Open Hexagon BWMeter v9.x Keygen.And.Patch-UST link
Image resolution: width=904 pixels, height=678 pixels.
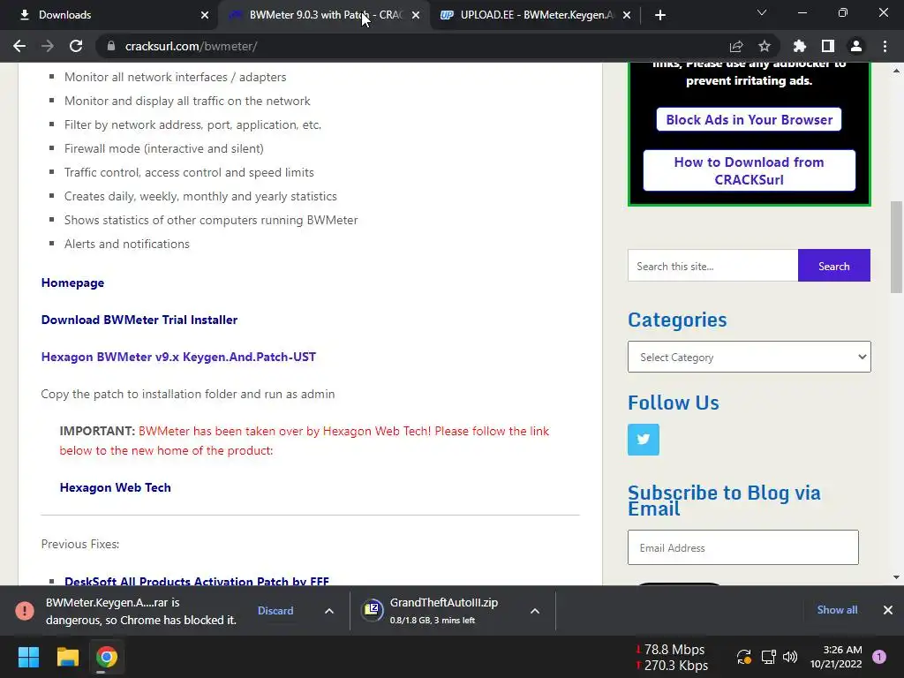point(178,357)
